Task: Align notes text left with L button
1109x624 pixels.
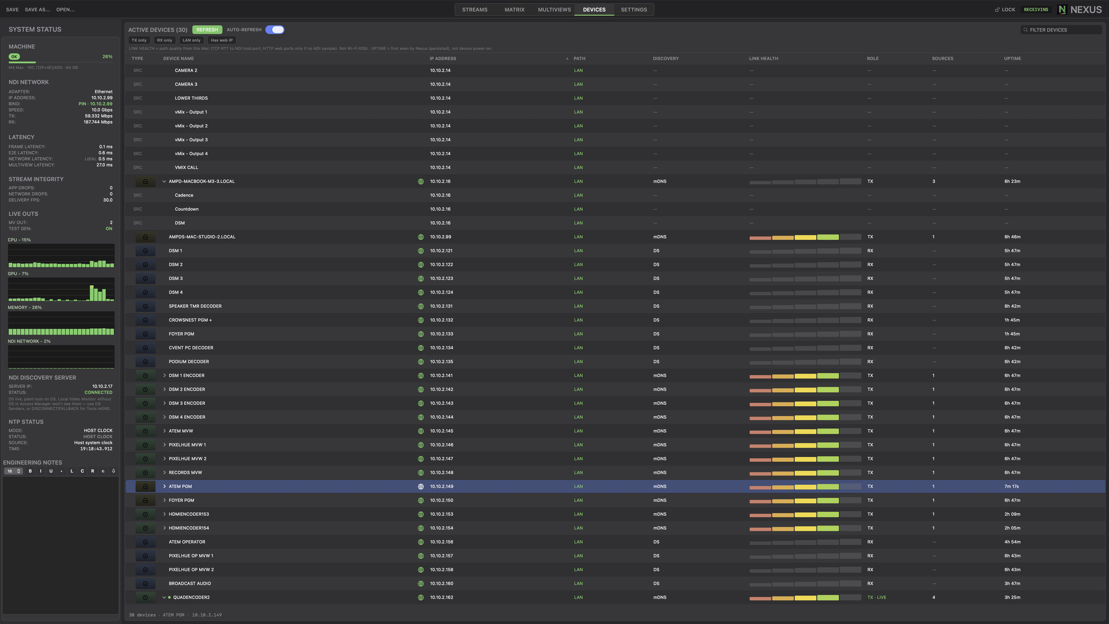Action: click(72, 471)
